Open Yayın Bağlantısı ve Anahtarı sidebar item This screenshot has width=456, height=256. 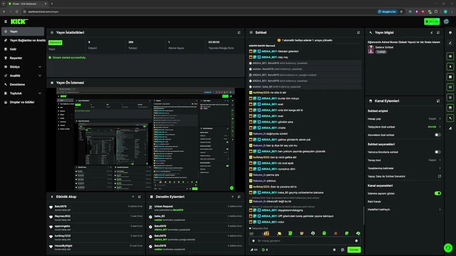click(23, 40)
